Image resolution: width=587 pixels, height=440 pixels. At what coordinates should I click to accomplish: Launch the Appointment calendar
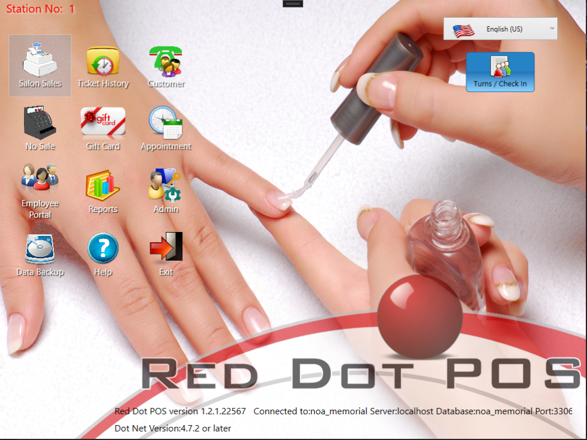click(166, 128)
